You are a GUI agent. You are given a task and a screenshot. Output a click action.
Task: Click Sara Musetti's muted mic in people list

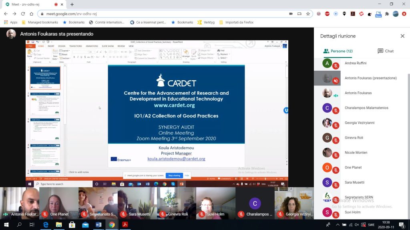336,185
